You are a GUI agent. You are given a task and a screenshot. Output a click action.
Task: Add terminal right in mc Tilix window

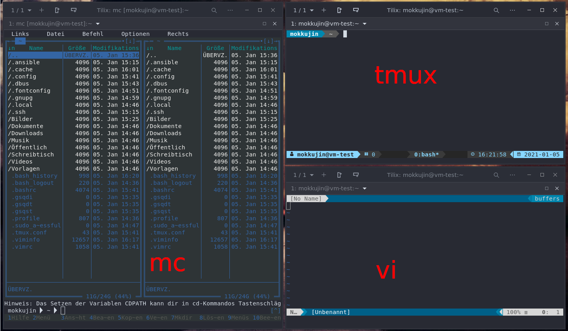point(58,10)
